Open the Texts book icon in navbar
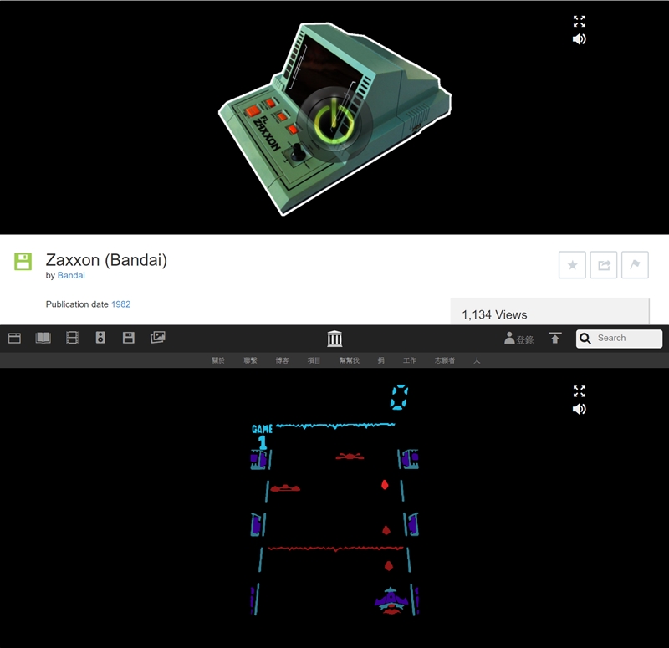Screen dimensions: 669x648 coord(43,339)
